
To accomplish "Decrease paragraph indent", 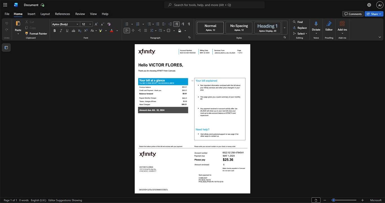I will coord(164,24).
